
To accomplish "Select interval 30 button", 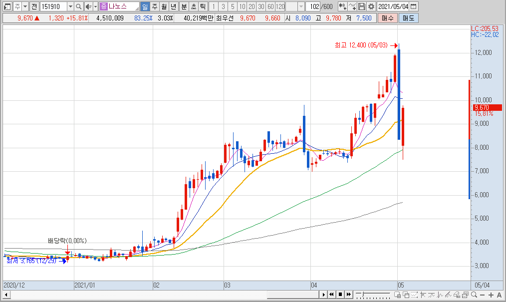I will [261, 6].
